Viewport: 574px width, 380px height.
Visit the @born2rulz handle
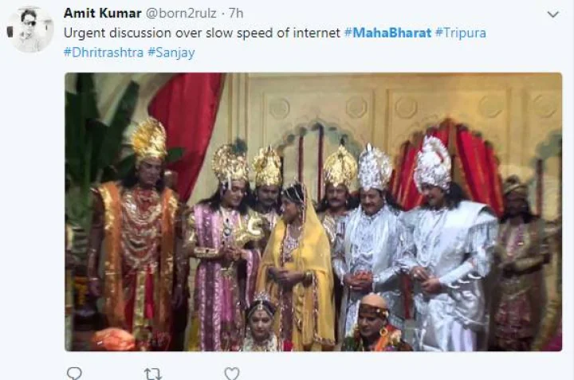181,14
